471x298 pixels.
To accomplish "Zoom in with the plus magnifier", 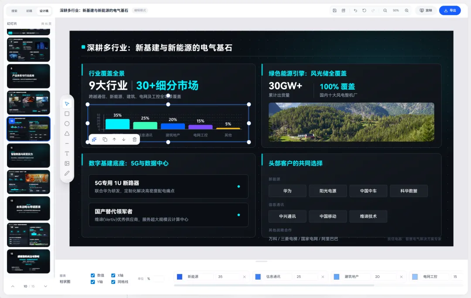I will pos(407,10).
